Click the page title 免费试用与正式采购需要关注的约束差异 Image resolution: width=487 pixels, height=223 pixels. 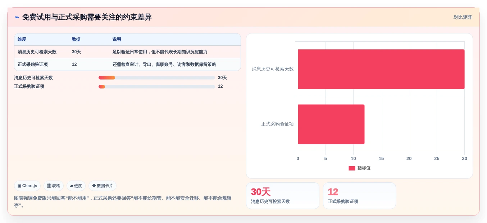click(87, 17)
